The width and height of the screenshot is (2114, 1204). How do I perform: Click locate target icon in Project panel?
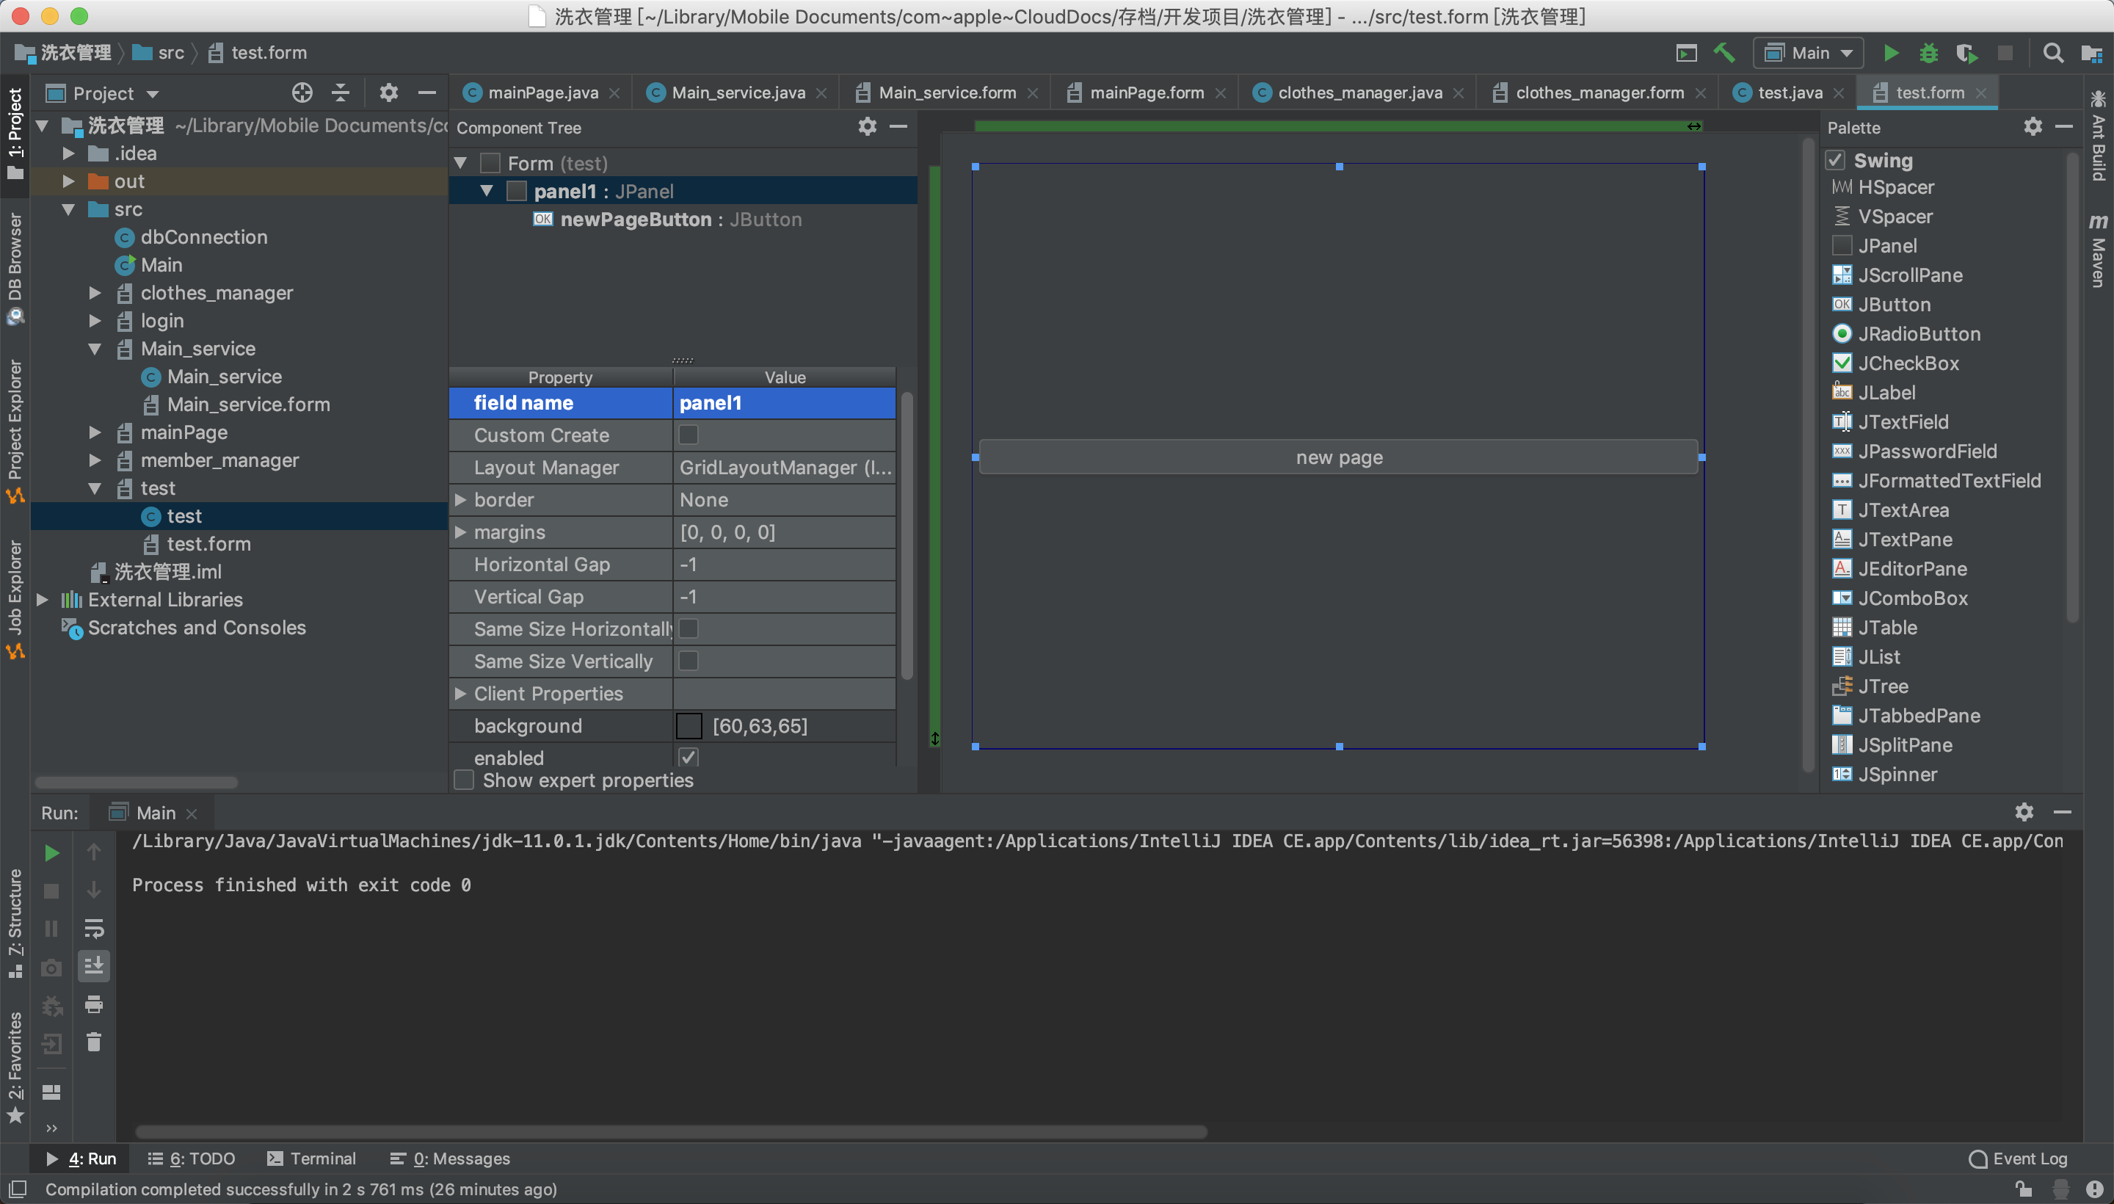[x=302, y=93]
